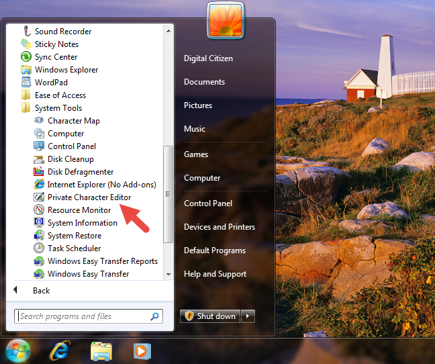Open Sound Recorder by its label
Viewport: 435px width, 364px height.
tap(63, 32)
